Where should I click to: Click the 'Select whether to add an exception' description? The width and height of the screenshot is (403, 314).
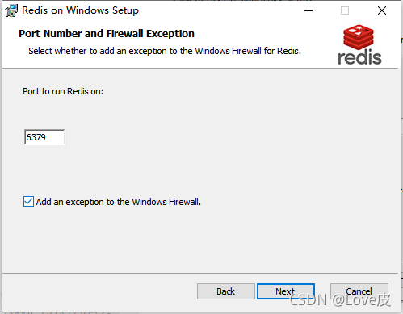(165, 51)
